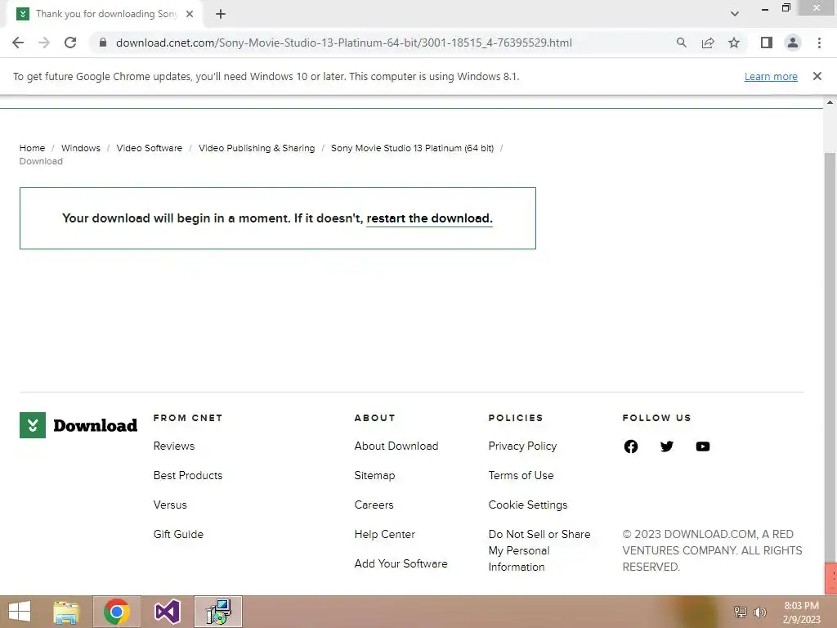
Task: Open the volume speaker icon
Action: click(759, 612)
